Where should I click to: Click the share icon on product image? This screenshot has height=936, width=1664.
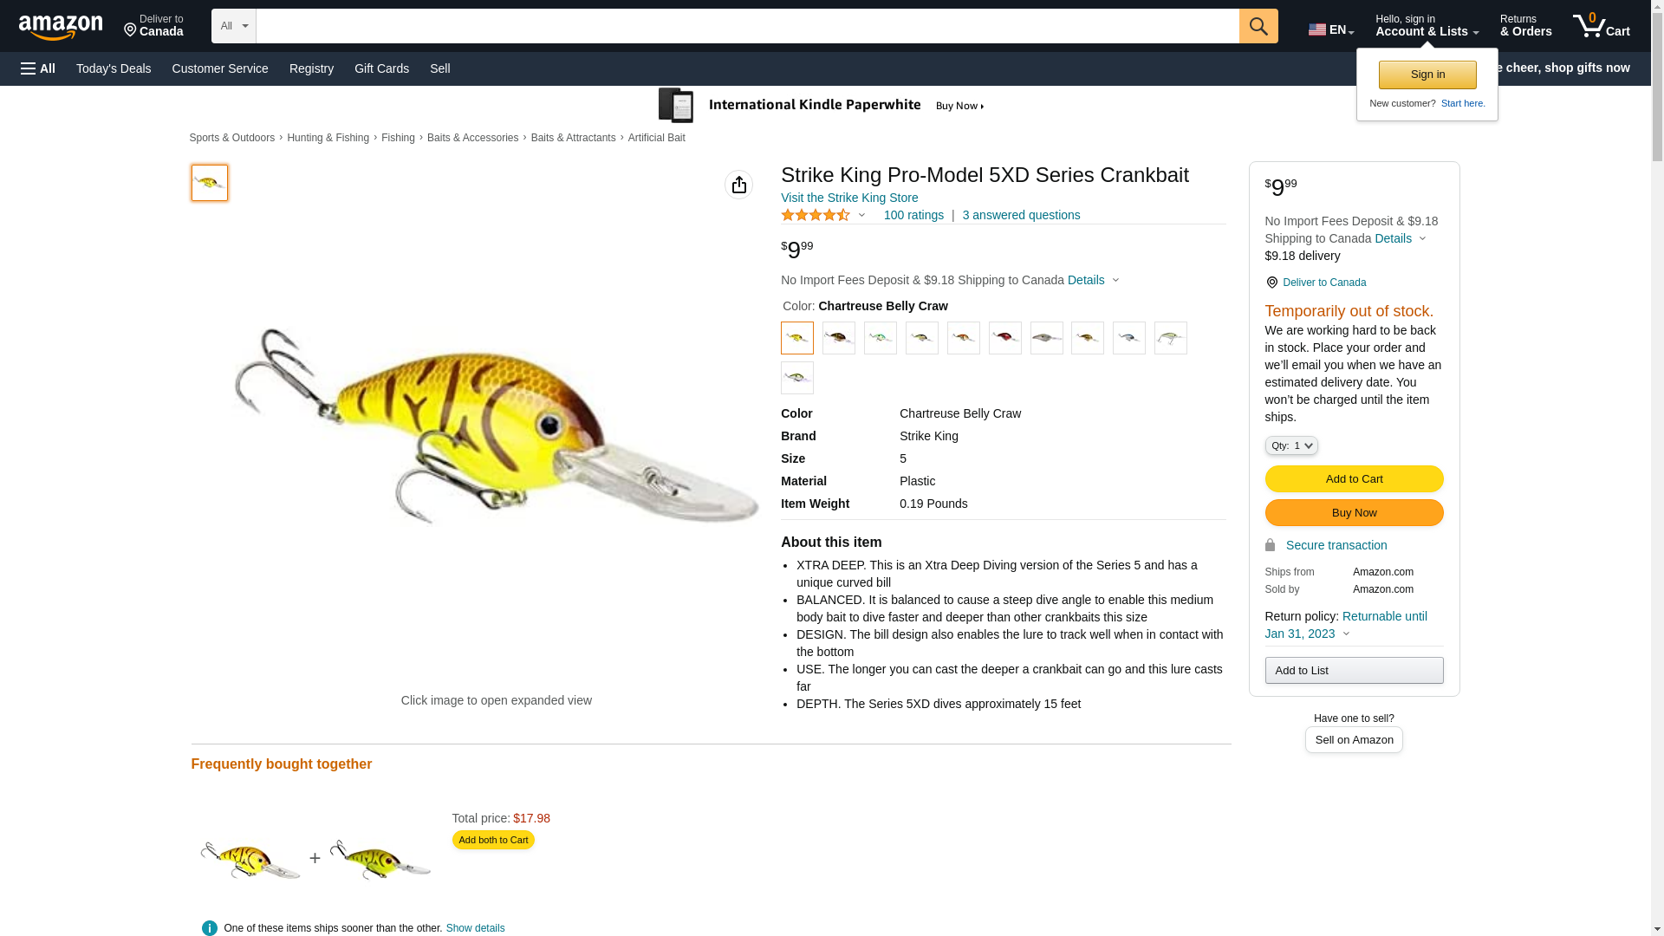738,185
